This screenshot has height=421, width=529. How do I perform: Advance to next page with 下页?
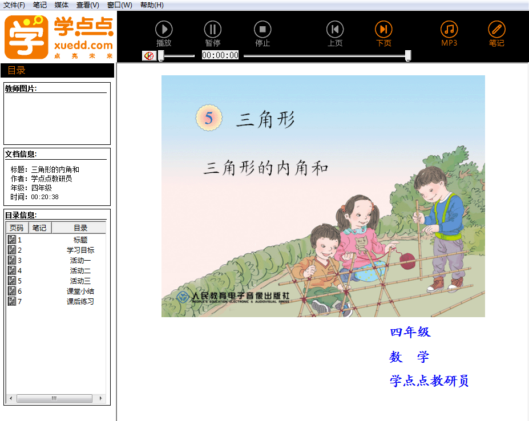pos(383,34)
